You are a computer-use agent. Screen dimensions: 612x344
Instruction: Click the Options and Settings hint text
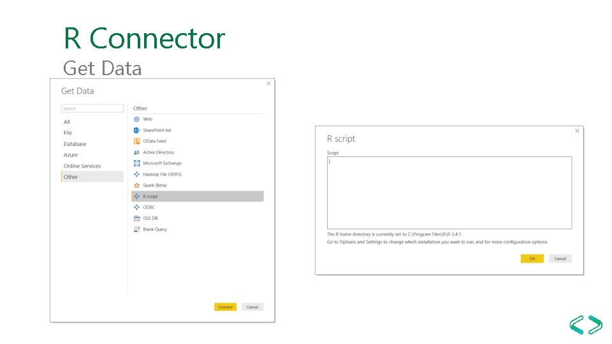click(437, 242)
